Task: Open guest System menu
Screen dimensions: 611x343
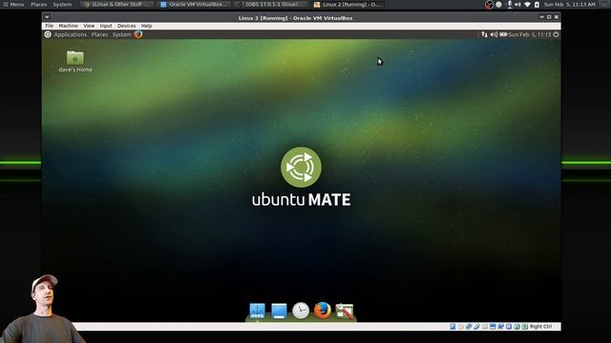Action: pos(121,34)
